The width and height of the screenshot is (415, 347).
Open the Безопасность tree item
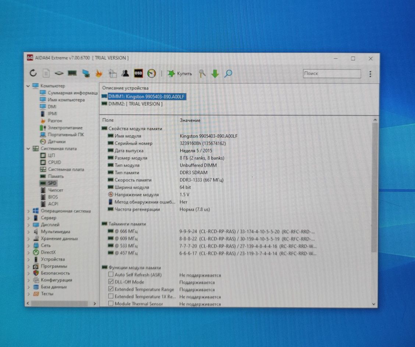point(52,273)
